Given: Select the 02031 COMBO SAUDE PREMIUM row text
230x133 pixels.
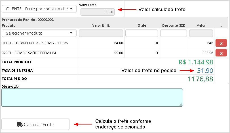Looking at the screenshot, I should tap(29, 53).
